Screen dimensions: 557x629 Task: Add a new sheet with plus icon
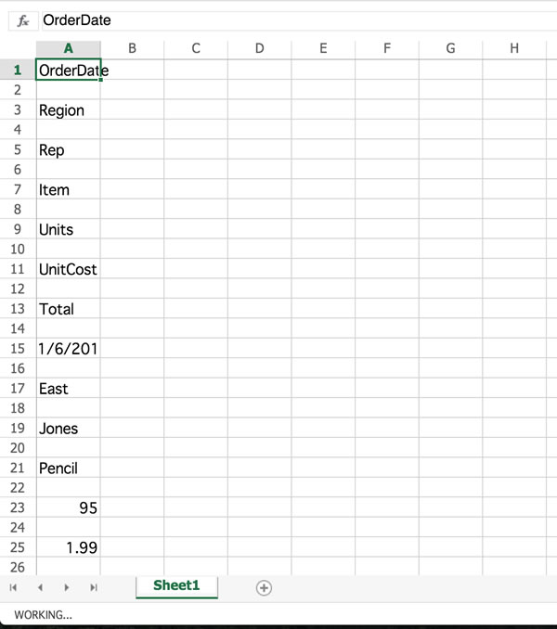click(x=264, y=587)
